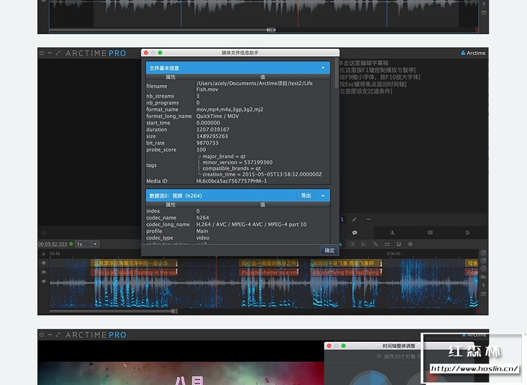Image resolution: width=527 pixels, height=385 pixels.
Task: Select subtitle block '如小岛一般提供栖身之所'
Action: click(x=268, y=263)
